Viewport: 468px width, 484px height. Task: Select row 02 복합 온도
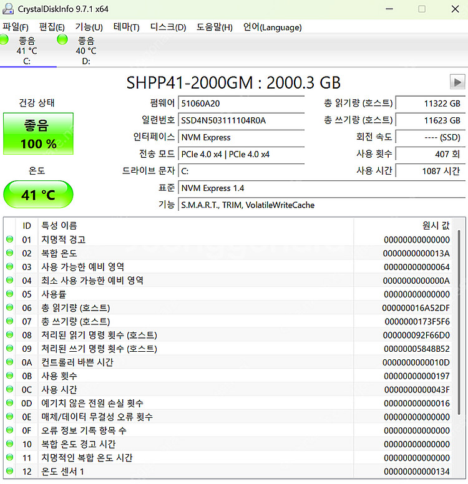228,253
